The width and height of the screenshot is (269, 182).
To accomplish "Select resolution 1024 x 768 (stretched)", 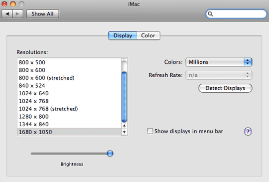I will point(69,109).
